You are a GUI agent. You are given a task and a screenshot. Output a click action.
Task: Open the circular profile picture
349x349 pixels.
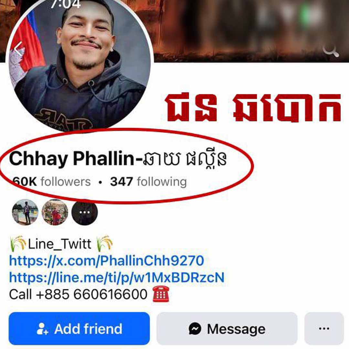click(x=80, y=65)
